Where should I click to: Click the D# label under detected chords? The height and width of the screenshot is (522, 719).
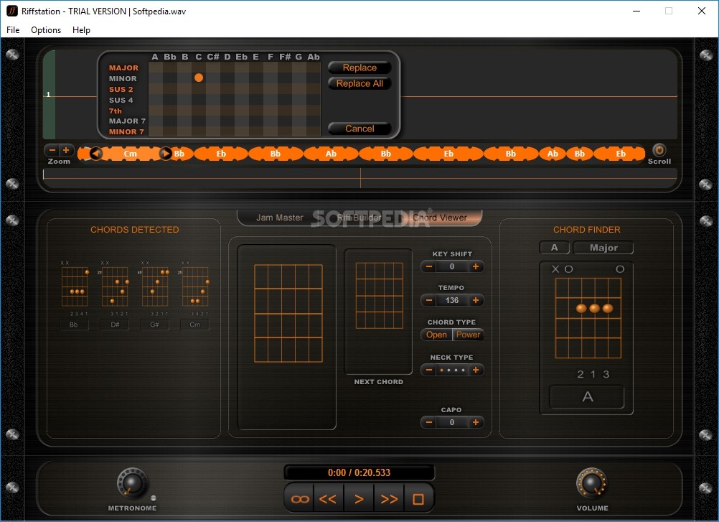115,325
